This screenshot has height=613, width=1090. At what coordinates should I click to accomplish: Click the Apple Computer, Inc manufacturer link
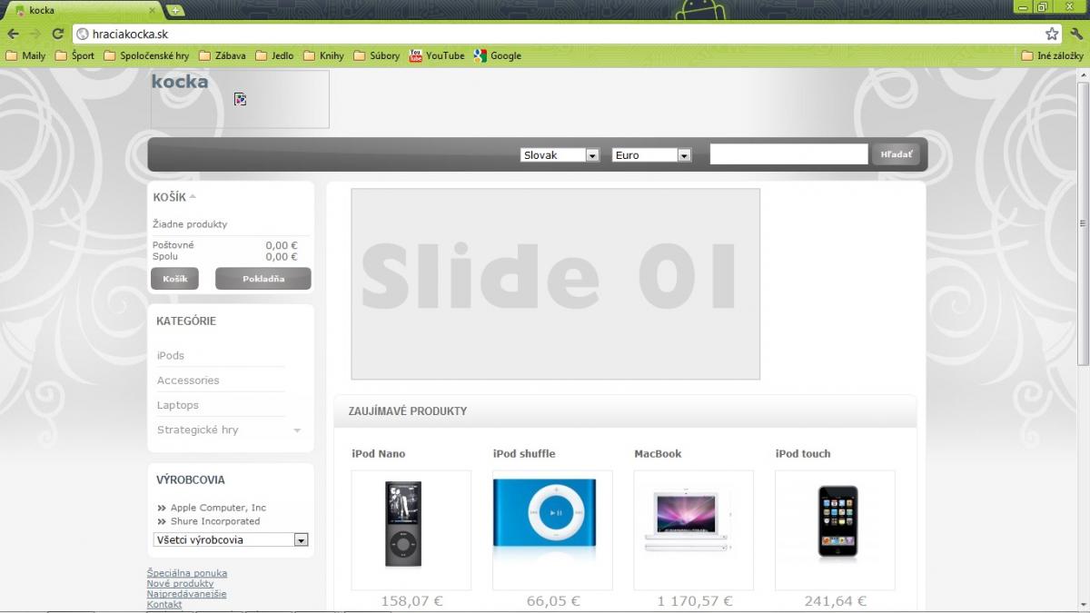point(218,508)
